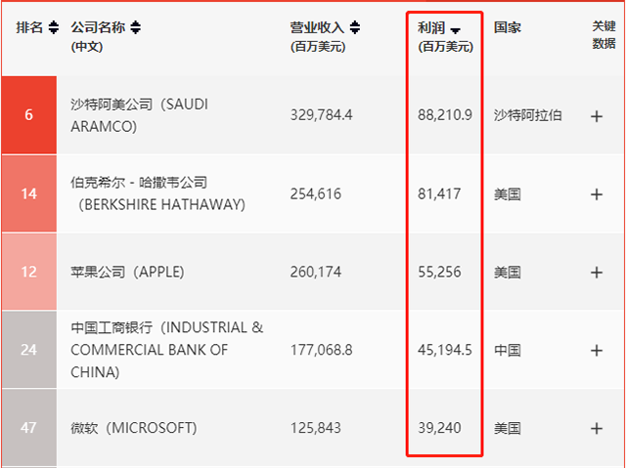
Task: Open 苹果公司 (APPLE) company link
Action: point(127,272)
